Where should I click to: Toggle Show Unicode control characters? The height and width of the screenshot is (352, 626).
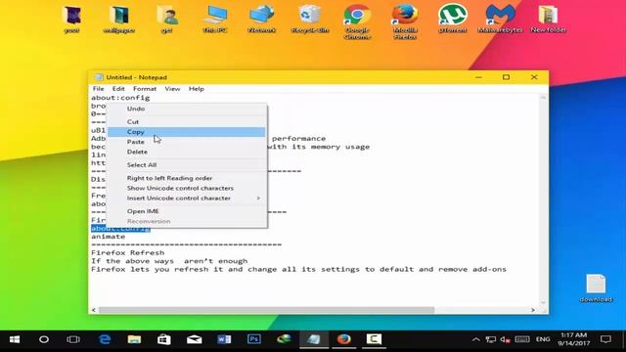click(187, 188)
